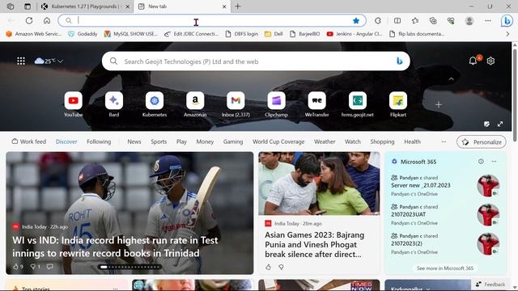Like the Asian Games 2023 article

[268, 267]
